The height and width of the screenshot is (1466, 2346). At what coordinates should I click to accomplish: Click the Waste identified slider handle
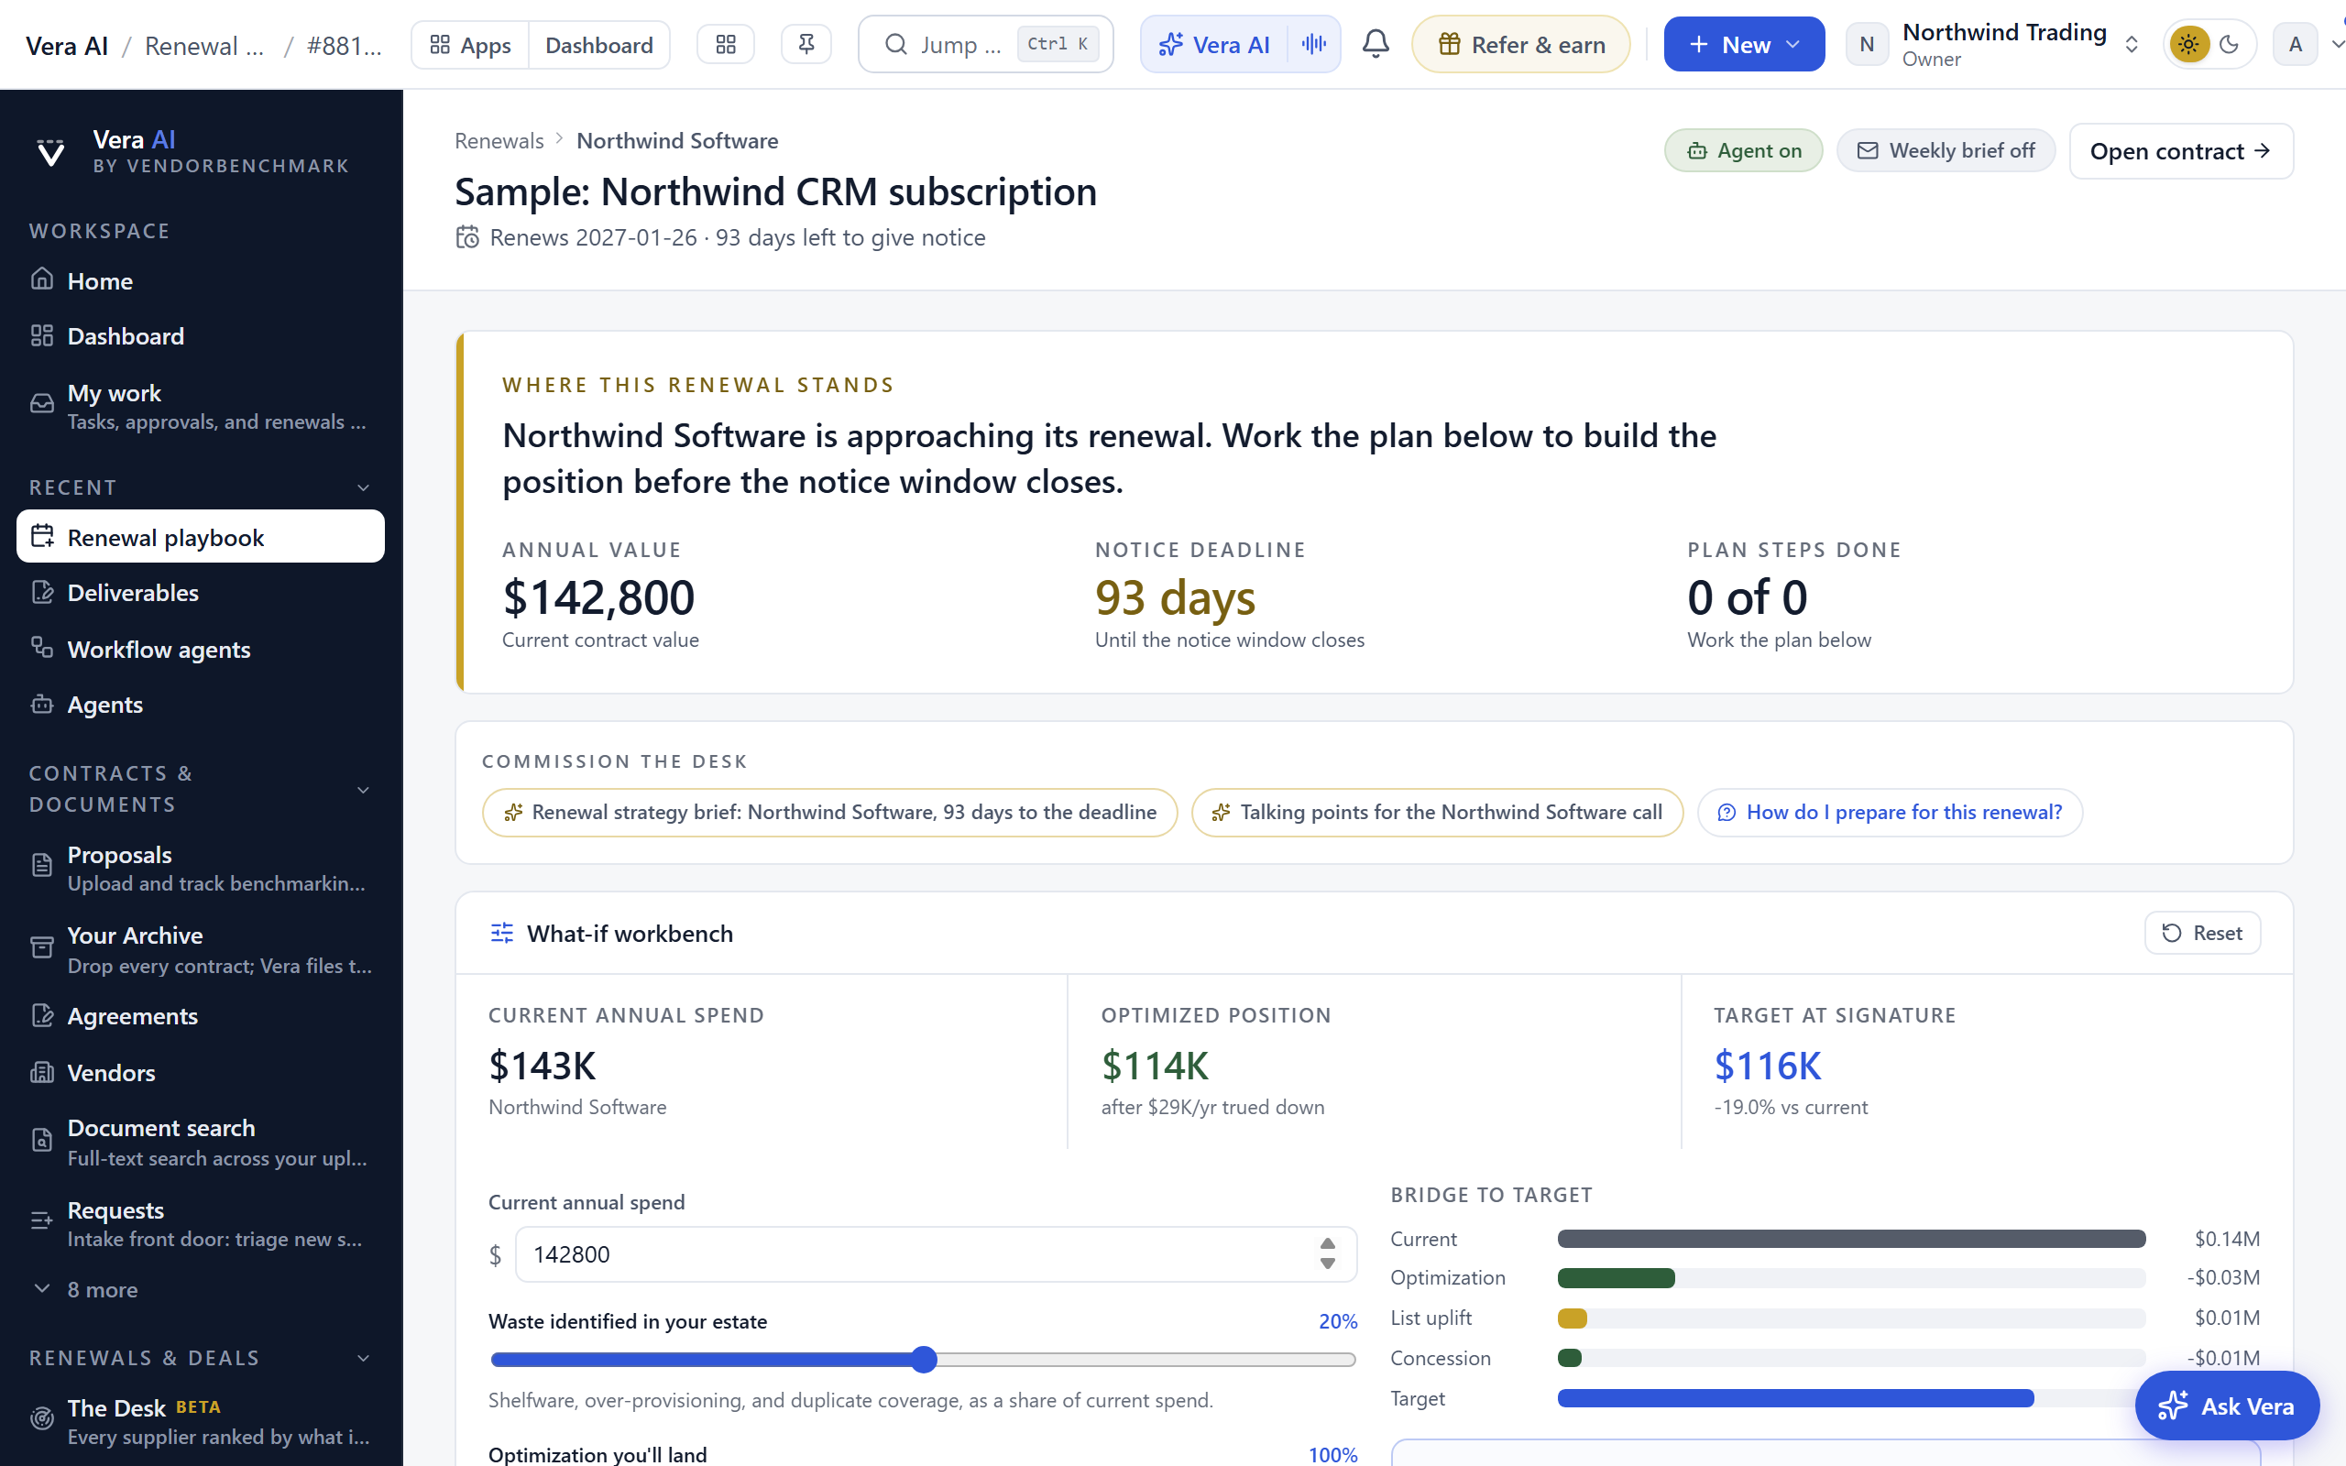pos(925,1360)
